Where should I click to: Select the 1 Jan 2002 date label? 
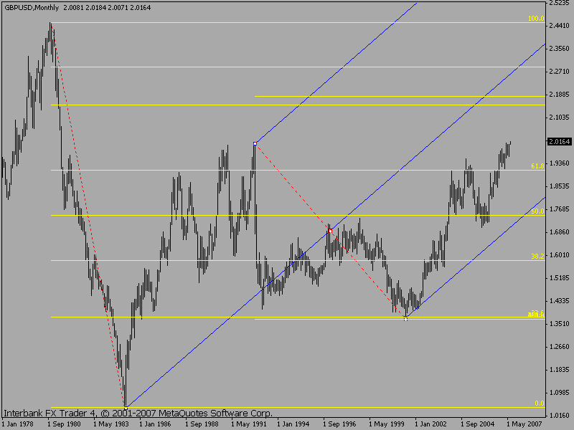click(x=431, y=424)
